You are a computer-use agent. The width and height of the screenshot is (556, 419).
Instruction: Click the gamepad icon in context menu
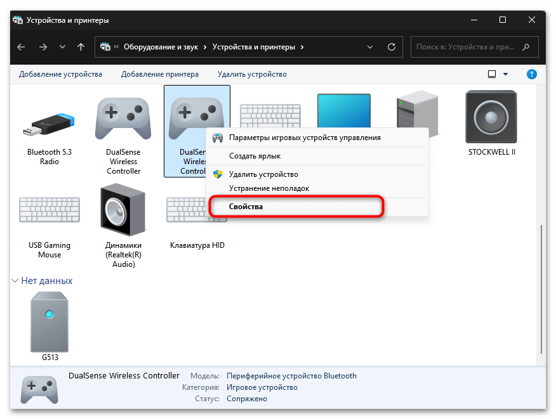(217, 138)
